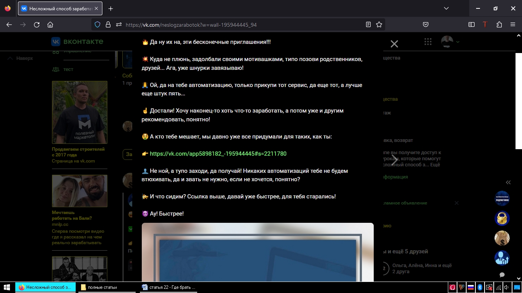Click 'Ольга, Алёна, Инна и ещё' friends text

[x=422, y=265]
